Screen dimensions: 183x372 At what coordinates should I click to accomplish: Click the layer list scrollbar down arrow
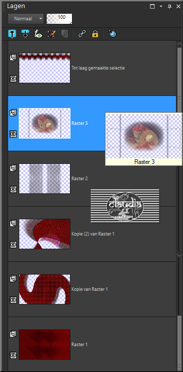pos(179,255)
